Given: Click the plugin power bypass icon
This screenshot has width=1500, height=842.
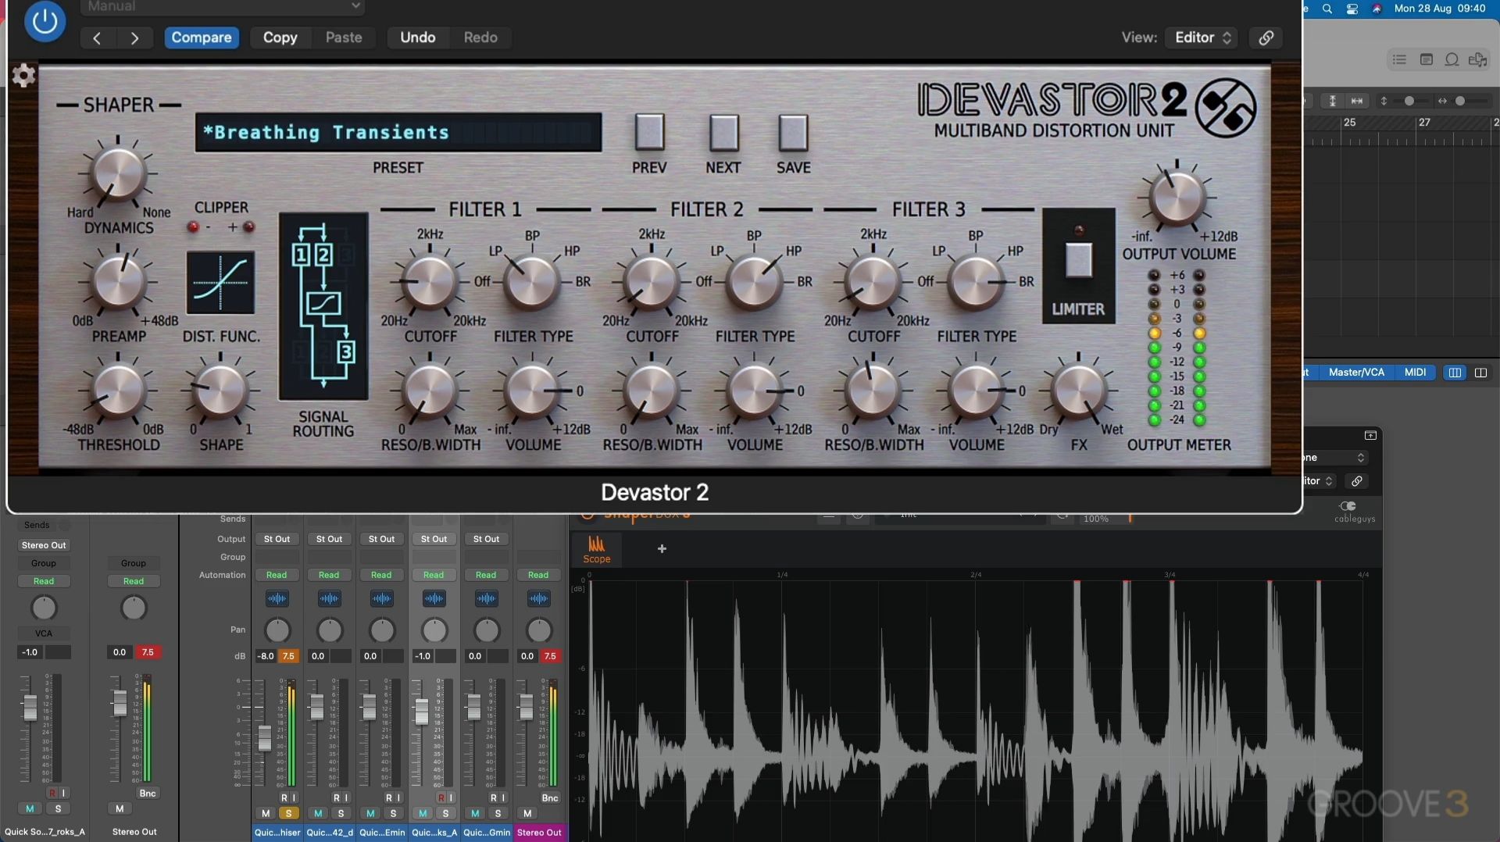Looking at the screenshot, I should click(x=45, y=21).
